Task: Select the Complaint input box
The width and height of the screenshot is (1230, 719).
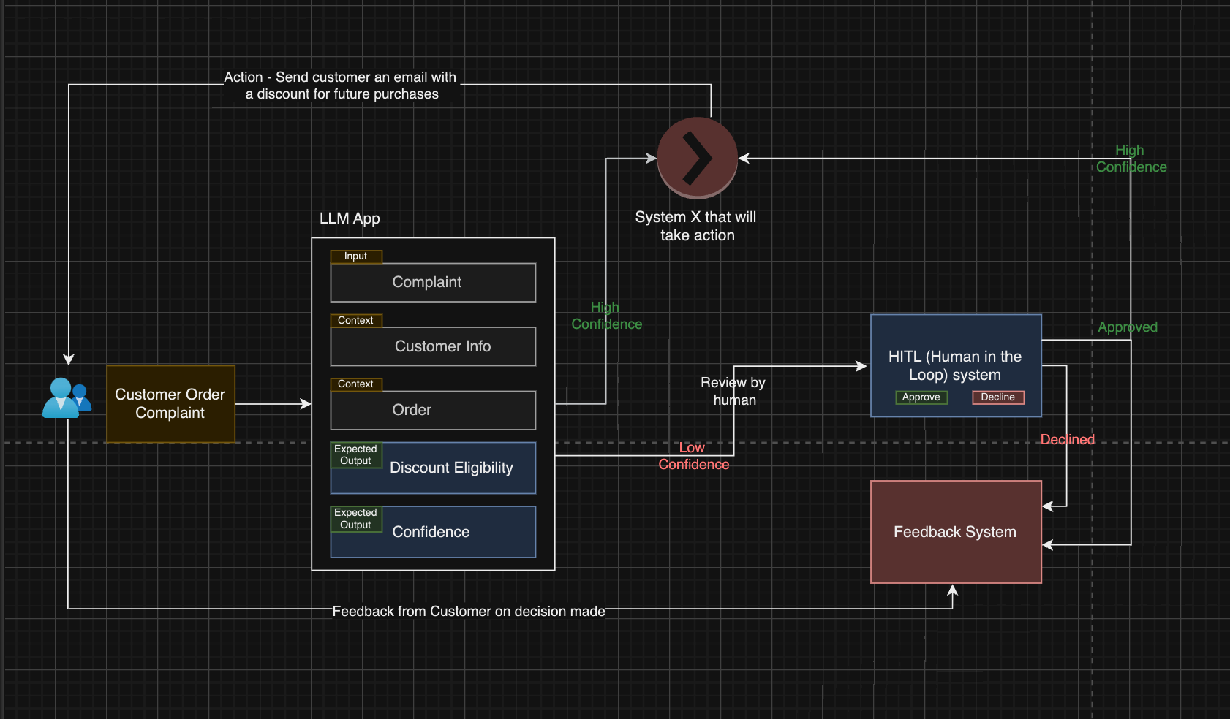Action: pos(433,282)
